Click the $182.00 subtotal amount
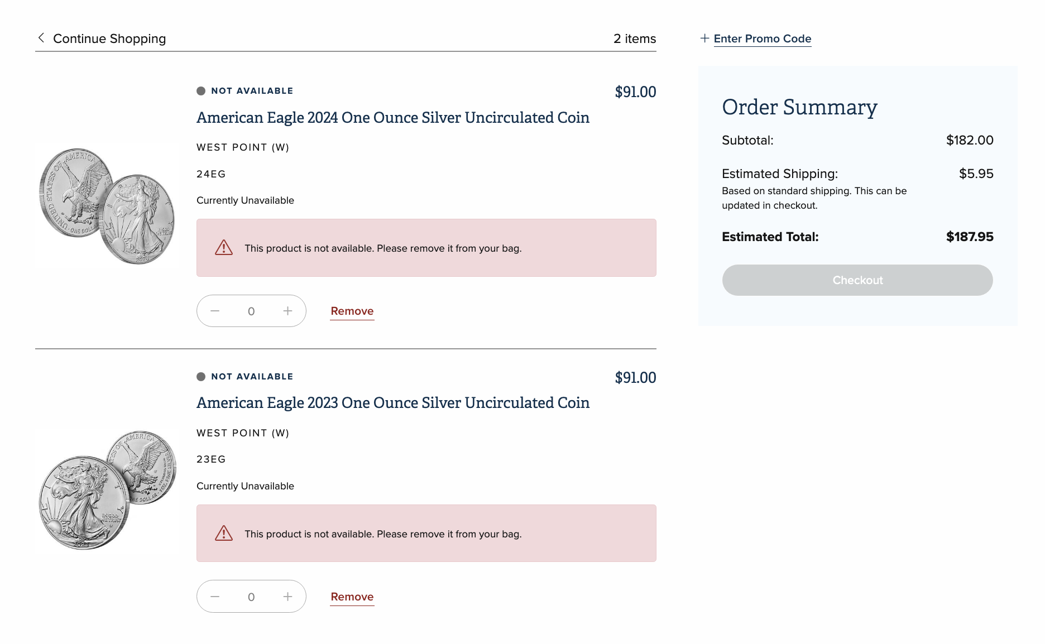This screenshot has height=644, width=1045. coord(970,140)
